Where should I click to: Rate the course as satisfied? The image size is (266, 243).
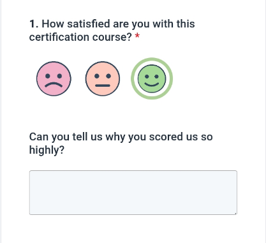coord(152,78)
